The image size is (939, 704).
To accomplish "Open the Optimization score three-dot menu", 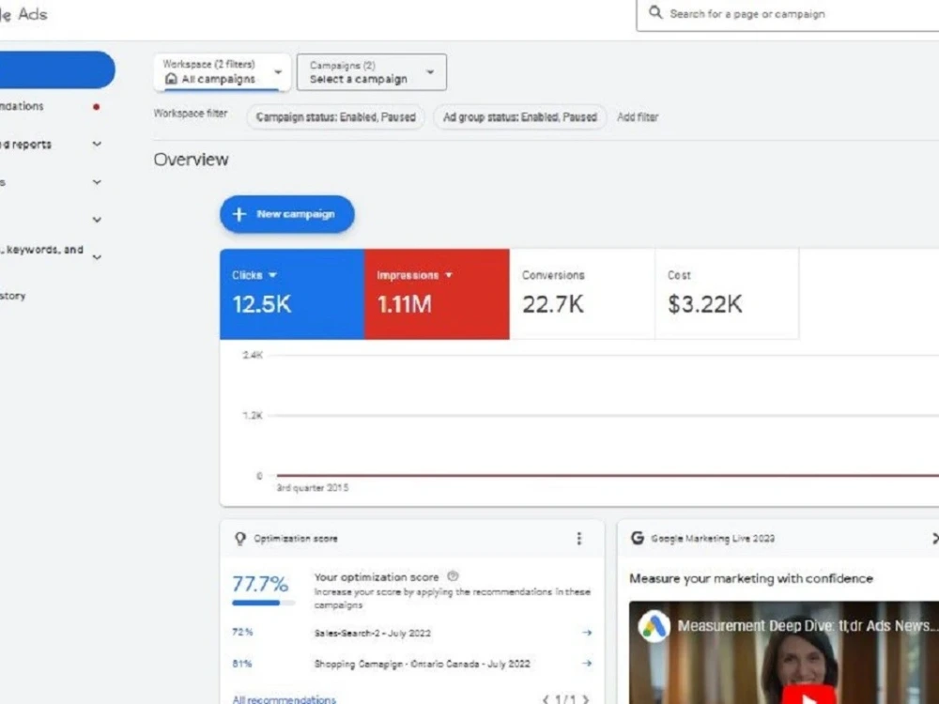I will [579, 538].
